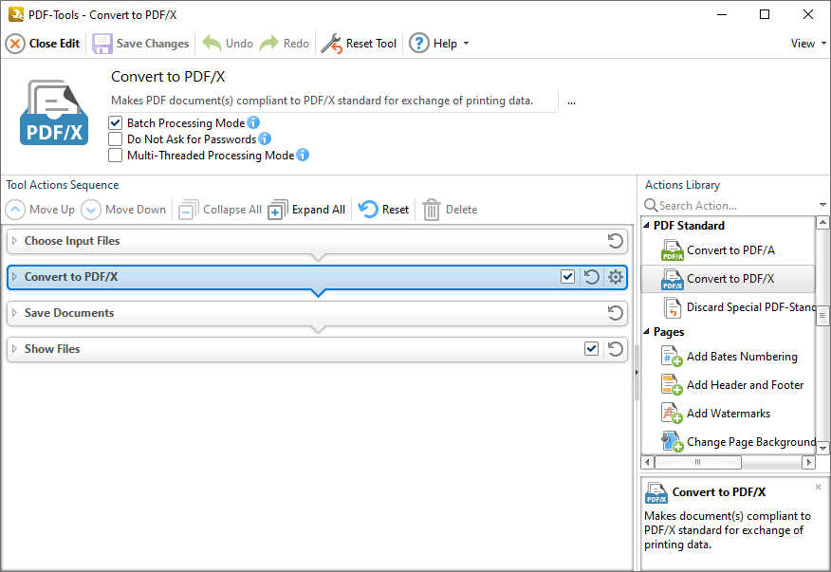Expand the Convert to PDF/X step

[x=15, y=277]
